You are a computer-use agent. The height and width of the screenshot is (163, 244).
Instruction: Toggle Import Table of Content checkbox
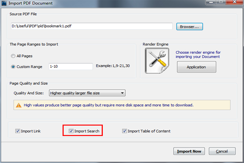click(124, 131)
